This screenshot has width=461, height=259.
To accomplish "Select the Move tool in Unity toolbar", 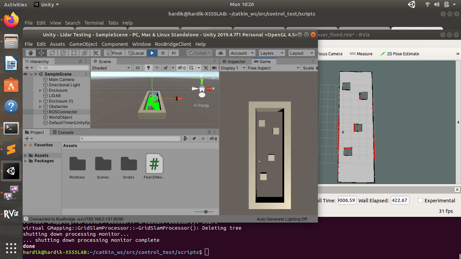I will (42, 53).
